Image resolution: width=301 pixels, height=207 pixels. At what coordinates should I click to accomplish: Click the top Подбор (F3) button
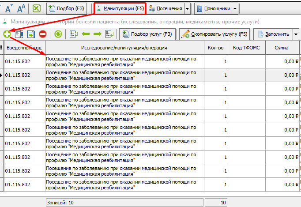(67, 8)
